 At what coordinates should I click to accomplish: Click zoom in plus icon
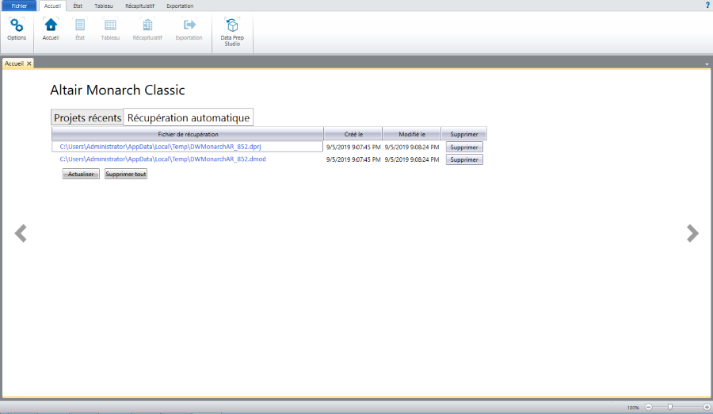point(707,407)
